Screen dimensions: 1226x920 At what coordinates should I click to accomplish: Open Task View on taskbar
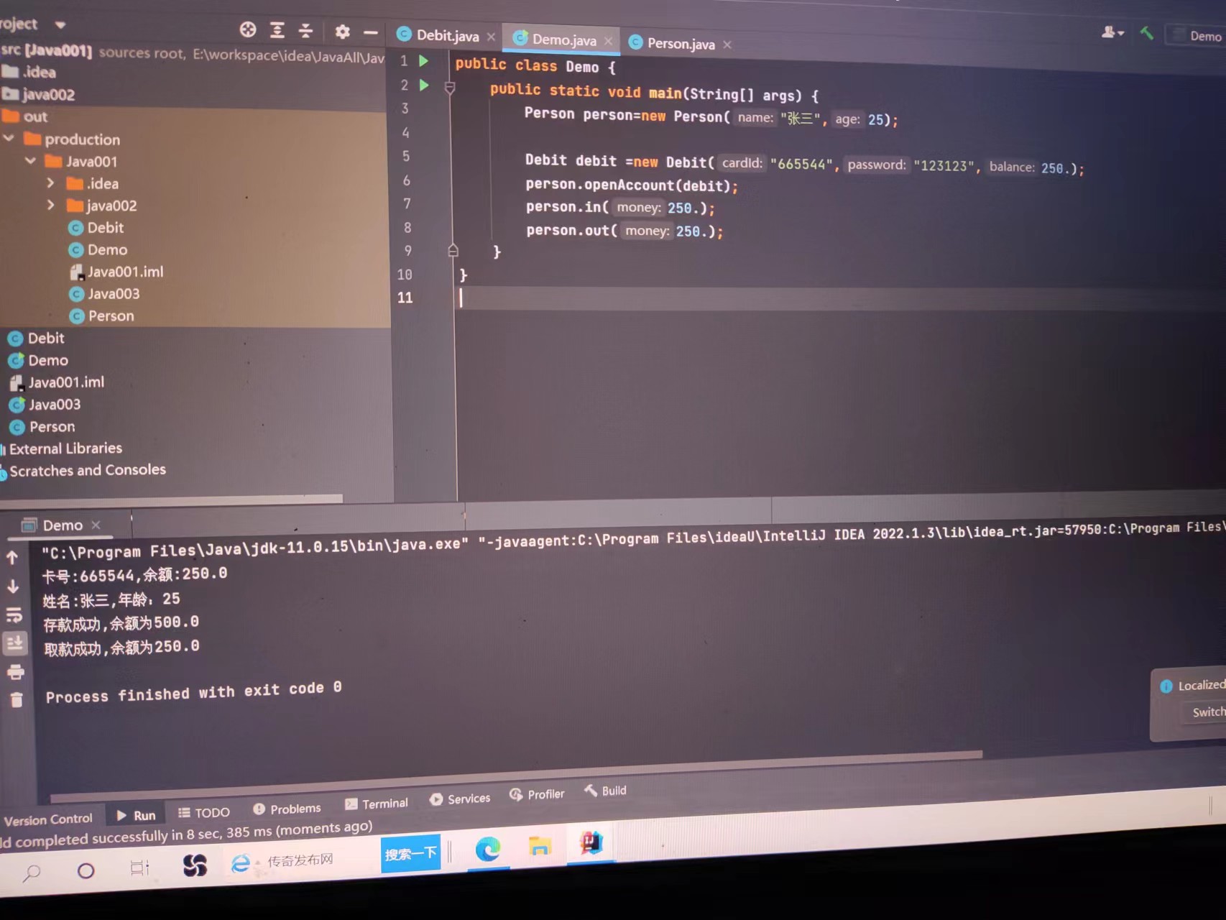pyautogui.click(x=139, y=868)
